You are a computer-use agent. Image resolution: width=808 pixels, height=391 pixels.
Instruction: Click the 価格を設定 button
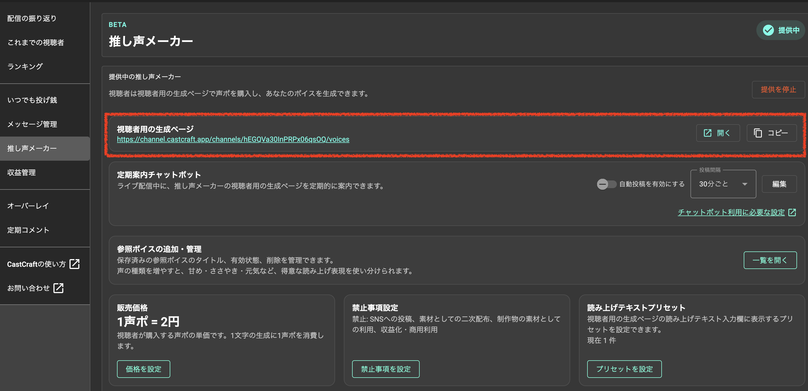144,369
